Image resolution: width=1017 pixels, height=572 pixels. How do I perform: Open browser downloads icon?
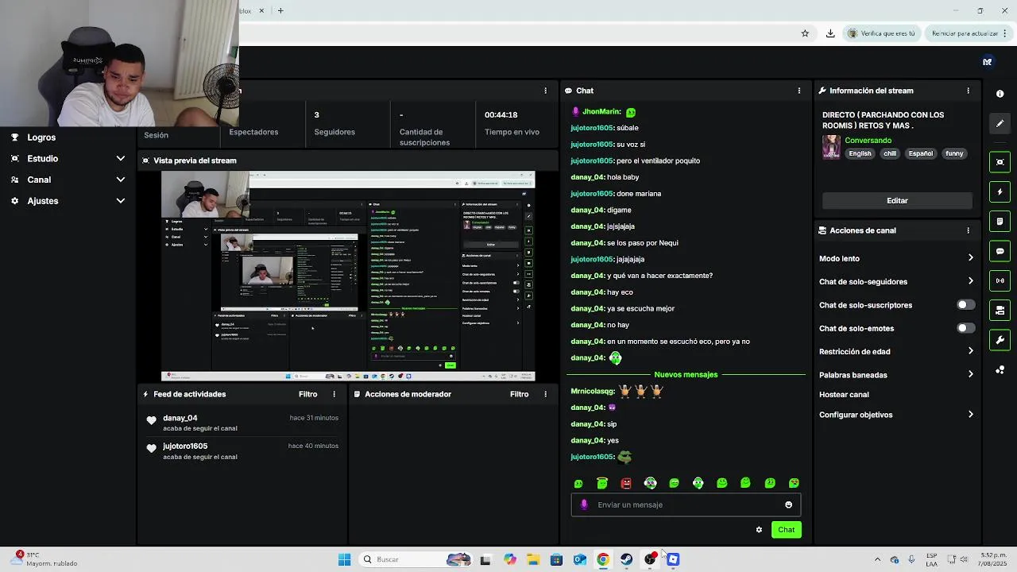coord(830,33)
